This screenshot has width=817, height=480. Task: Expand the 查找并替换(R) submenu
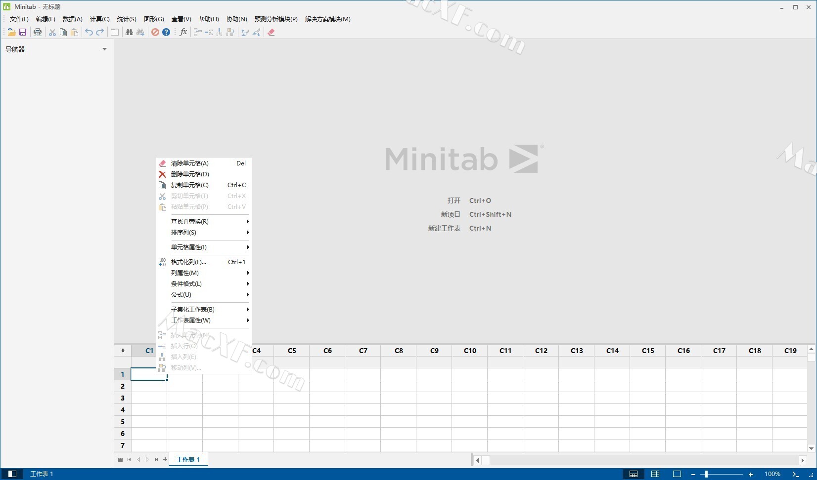pos(204,222)
